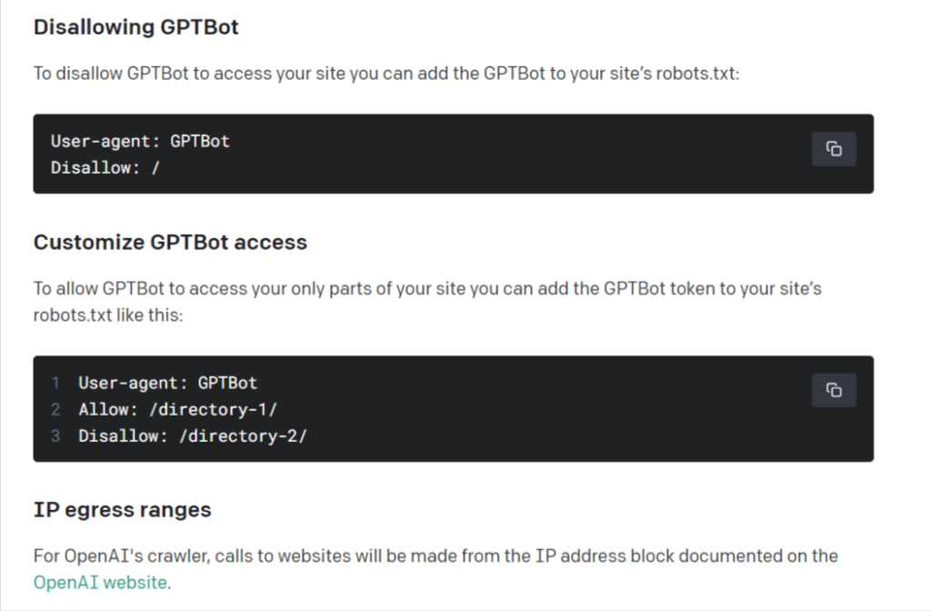The width and height of the screenshot is (931, 611).
Task: Copy the three-line Allow/Disallow directory code
Action: (834, 390)
